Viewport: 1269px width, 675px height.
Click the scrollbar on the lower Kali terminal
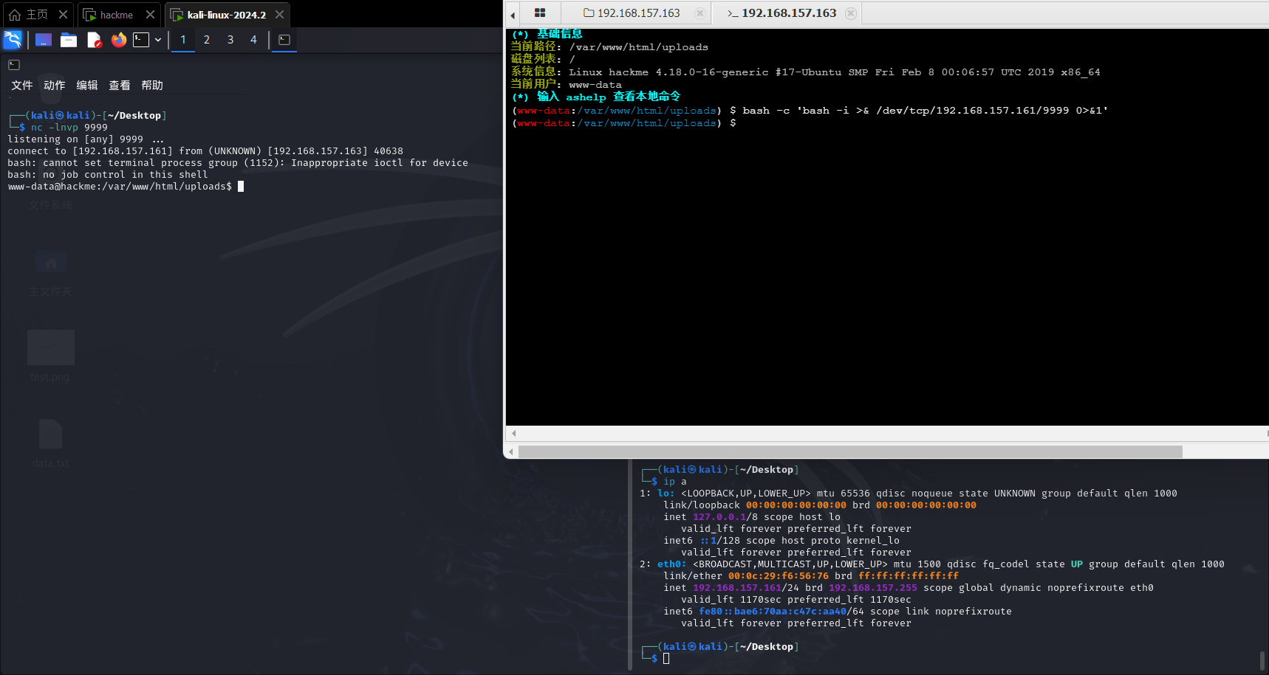(x=1262, y=660)
